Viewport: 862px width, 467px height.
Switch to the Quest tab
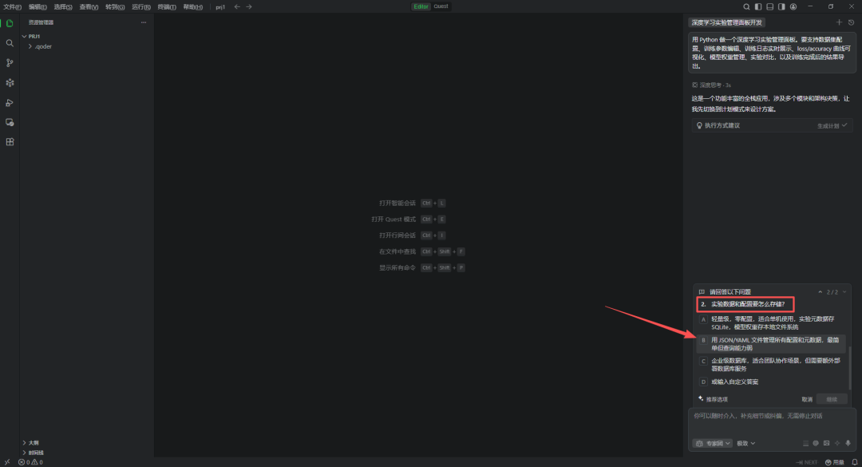pyautogui.click(x=441, y=6)
